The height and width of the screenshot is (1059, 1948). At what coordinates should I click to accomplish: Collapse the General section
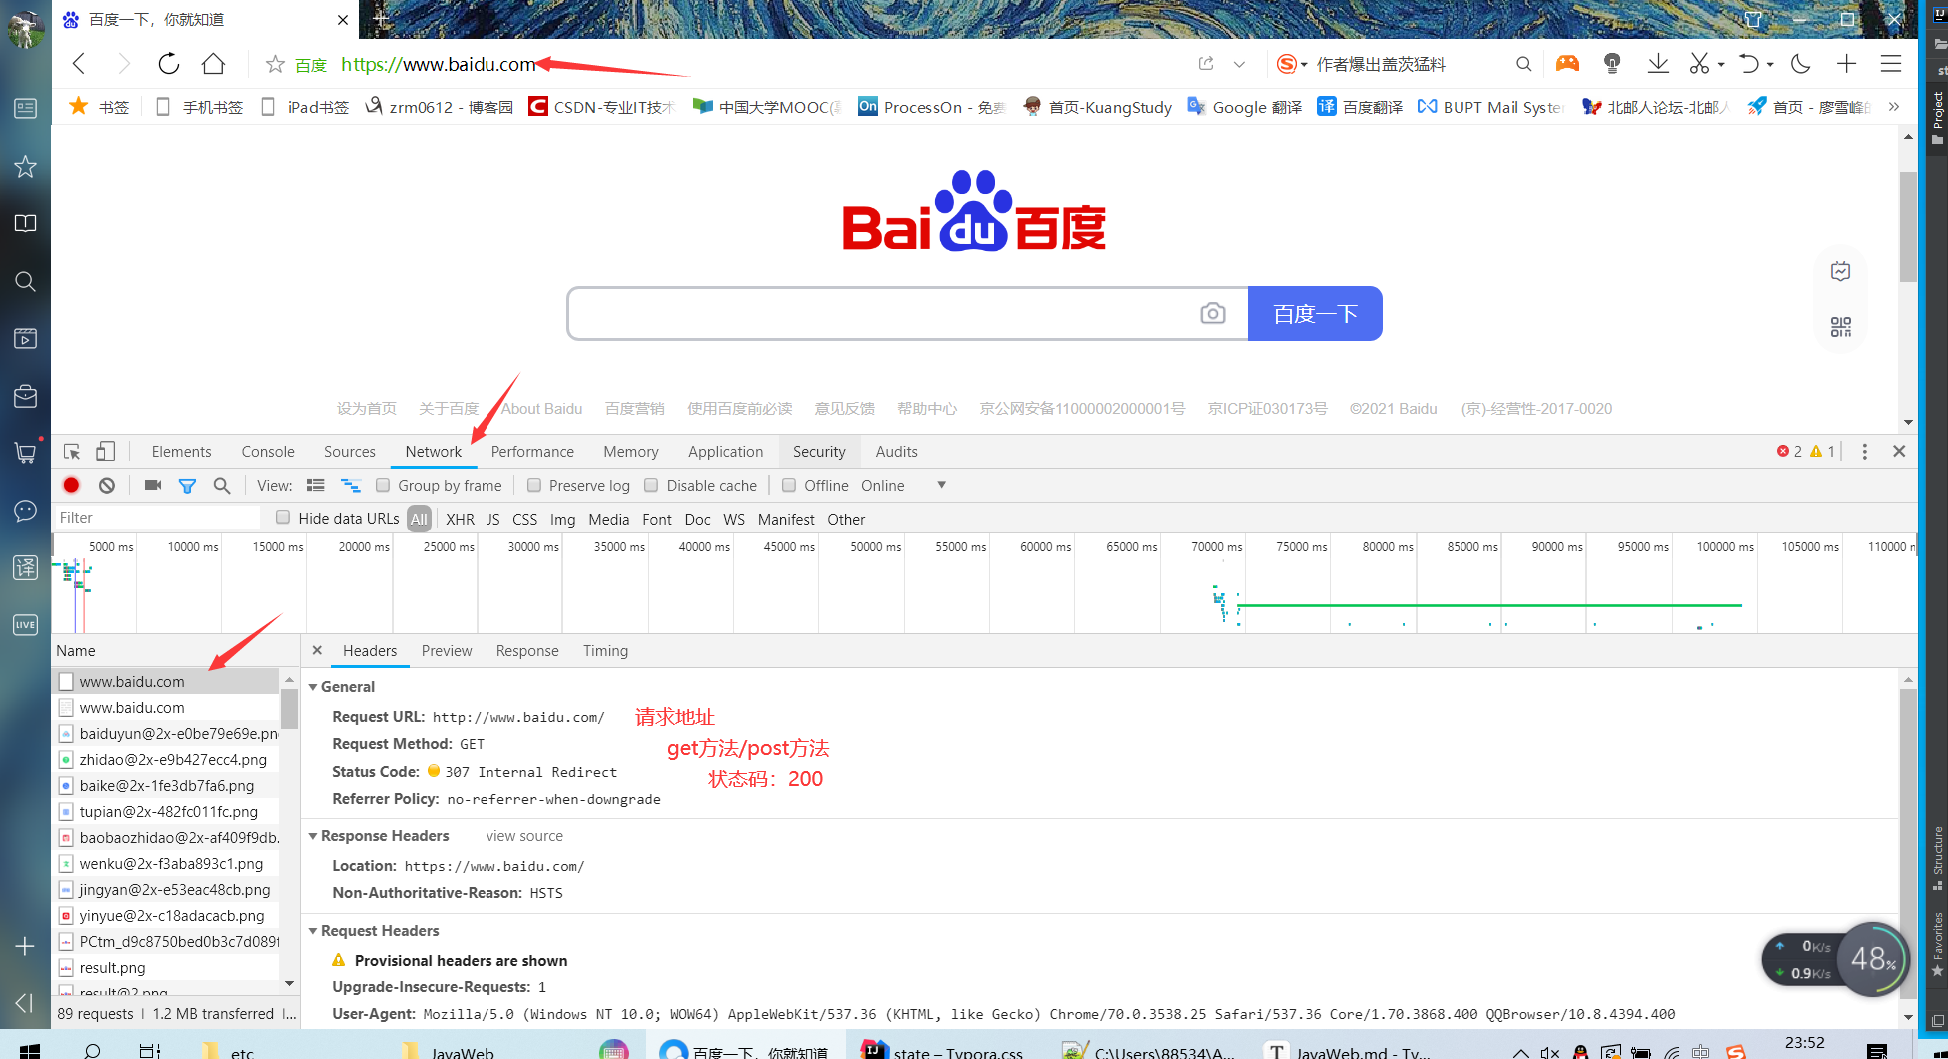(x=313, y=687)
